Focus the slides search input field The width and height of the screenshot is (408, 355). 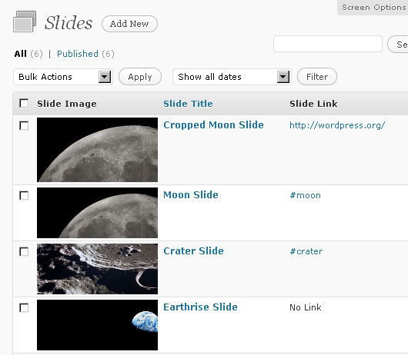pos(328,44)
